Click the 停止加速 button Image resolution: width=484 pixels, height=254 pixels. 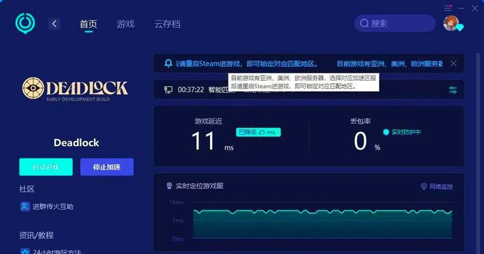coord(107,167)
